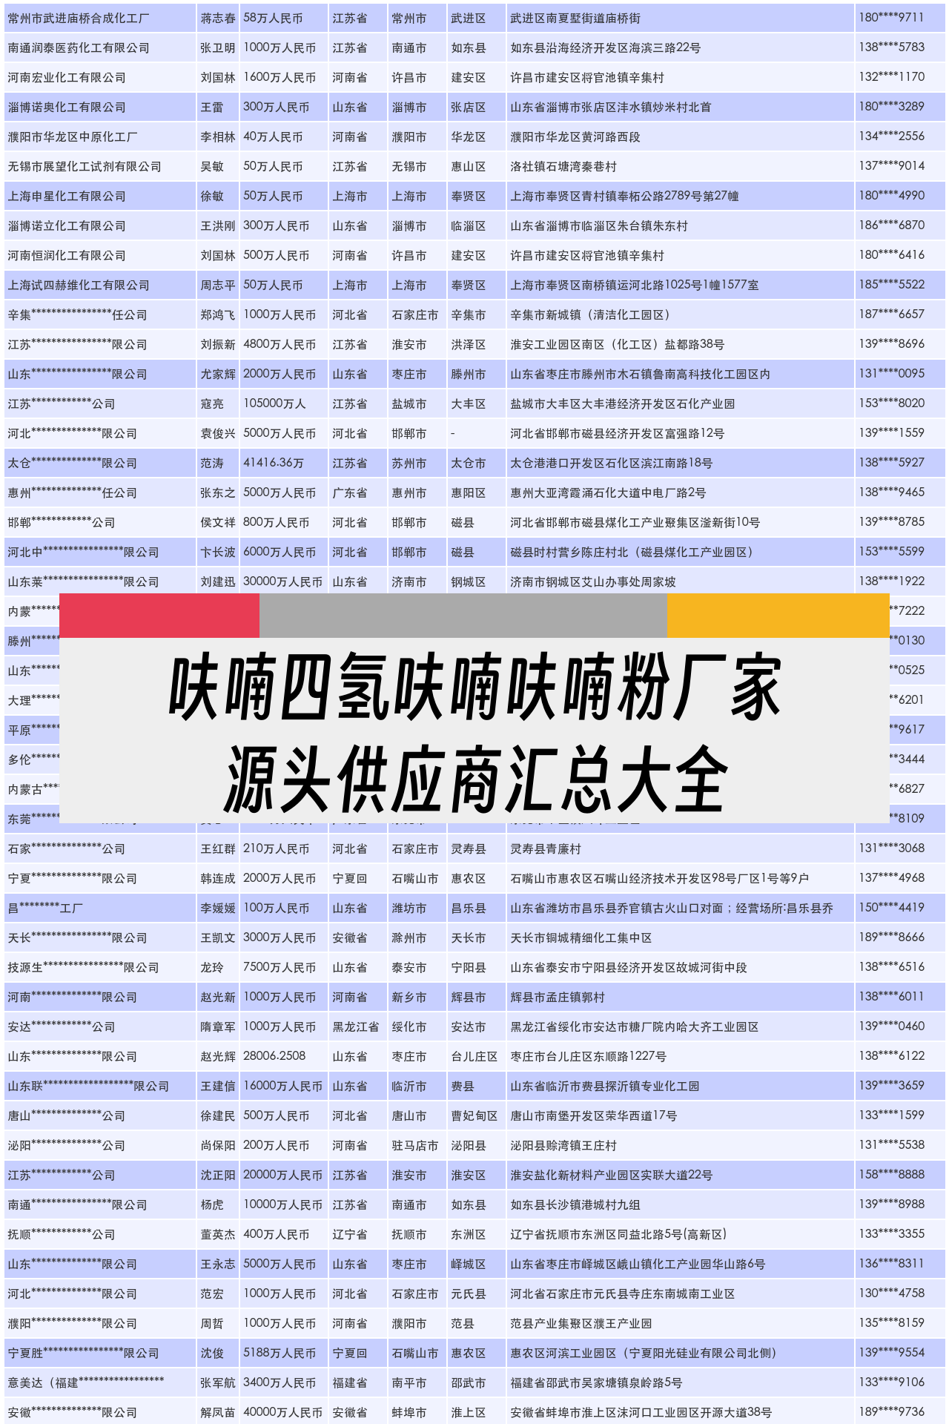Click the name 尤家辉

pyautogui.click(x=218, y=374)
